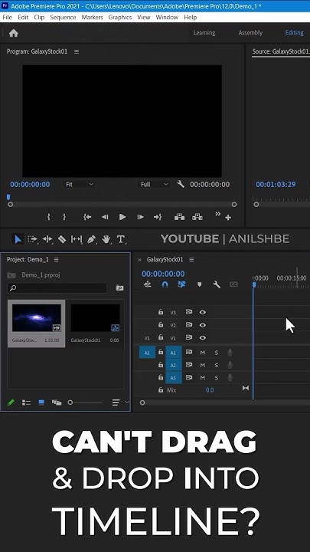Close the GalaxyStock01 timeline tab
This screenshot has width=310, height=552.
(139, 260)
